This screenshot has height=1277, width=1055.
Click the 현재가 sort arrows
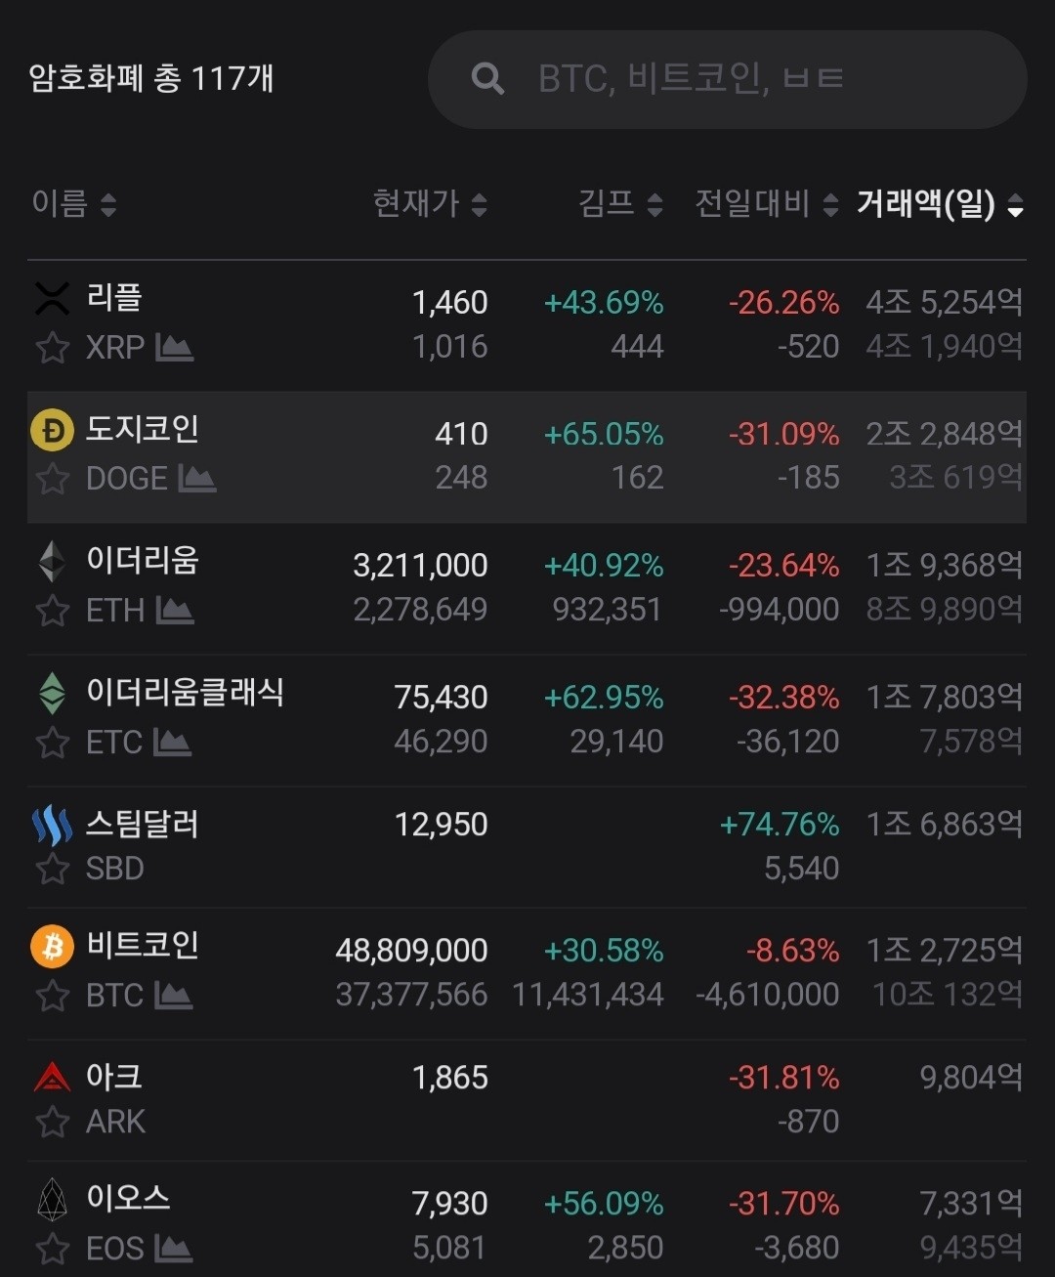(x=478, y=205)
